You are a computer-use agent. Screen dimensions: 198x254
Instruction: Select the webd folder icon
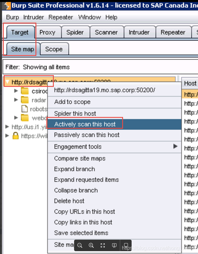(x=25, y=118)
